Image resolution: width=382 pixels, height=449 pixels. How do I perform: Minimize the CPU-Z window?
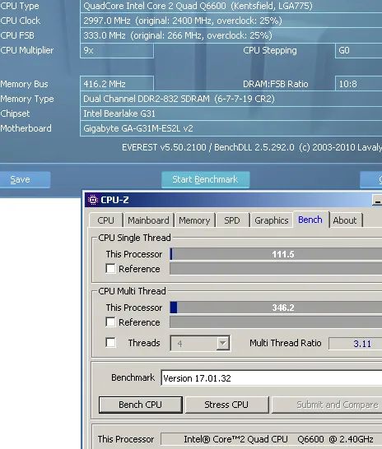pos(377,201)
